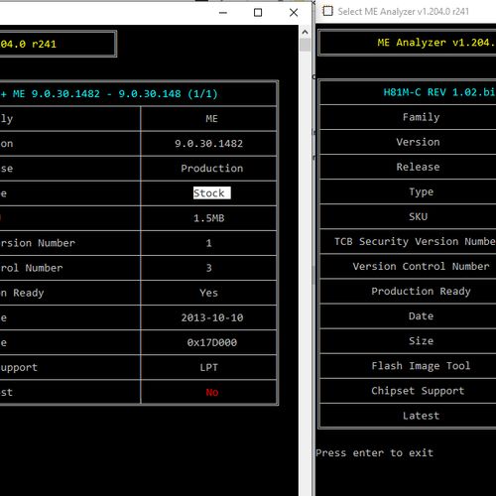Screen dimensions: 496x496
Task: Click the 'ME' family value in left window
Action: pyautogui.click(x=211, y=119)
